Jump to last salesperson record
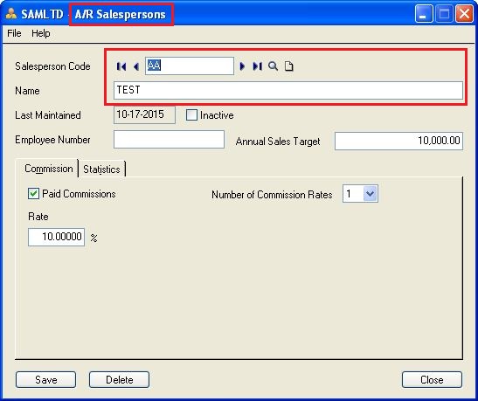 tap(257, 66)
